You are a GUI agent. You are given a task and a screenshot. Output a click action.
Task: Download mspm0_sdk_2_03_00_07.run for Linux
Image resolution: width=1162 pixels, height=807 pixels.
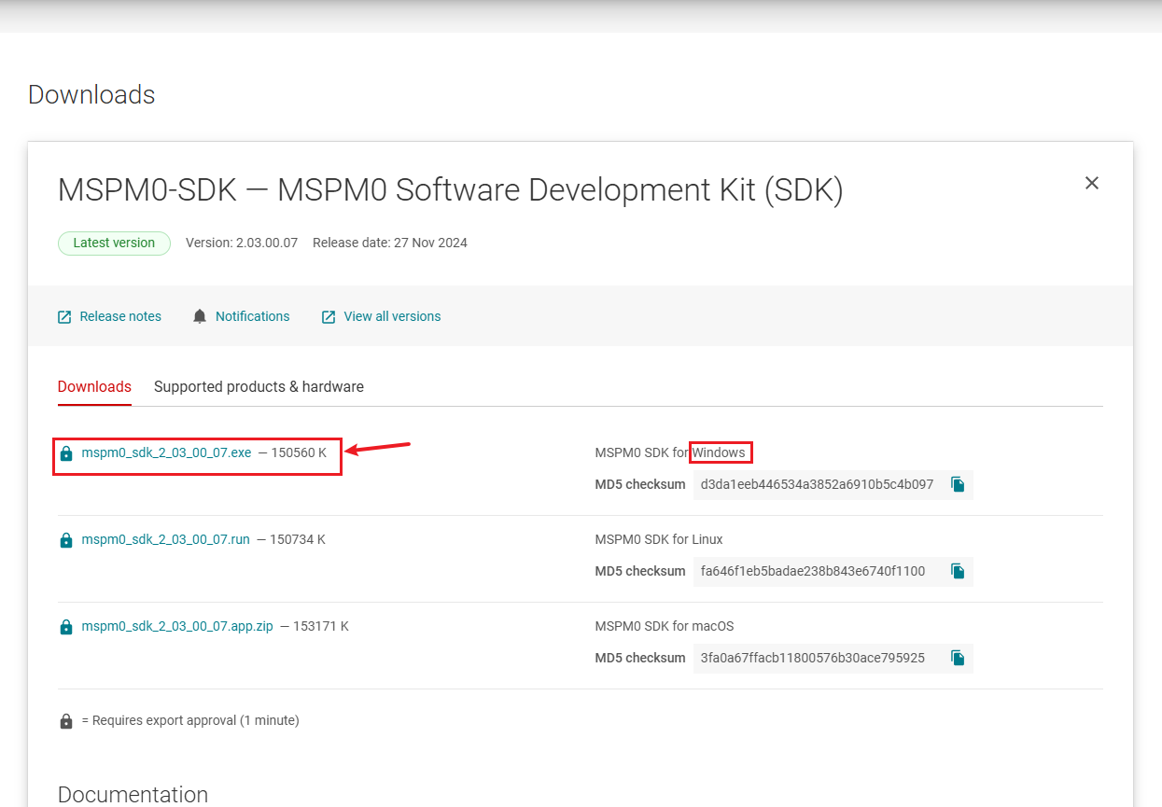point(166,539)
